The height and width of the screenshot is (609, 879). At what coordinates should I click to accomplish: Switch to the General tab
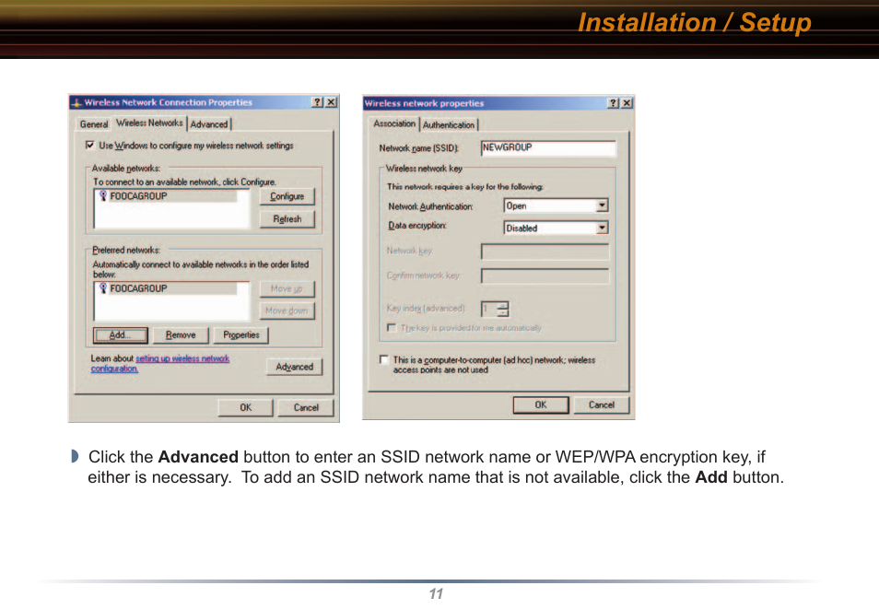click(94, 124)
